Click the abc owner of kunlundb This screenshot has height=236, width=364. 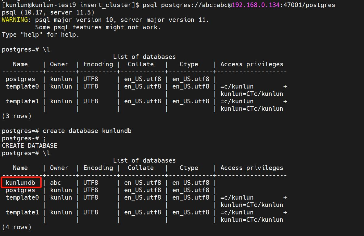tap(56, 183)
